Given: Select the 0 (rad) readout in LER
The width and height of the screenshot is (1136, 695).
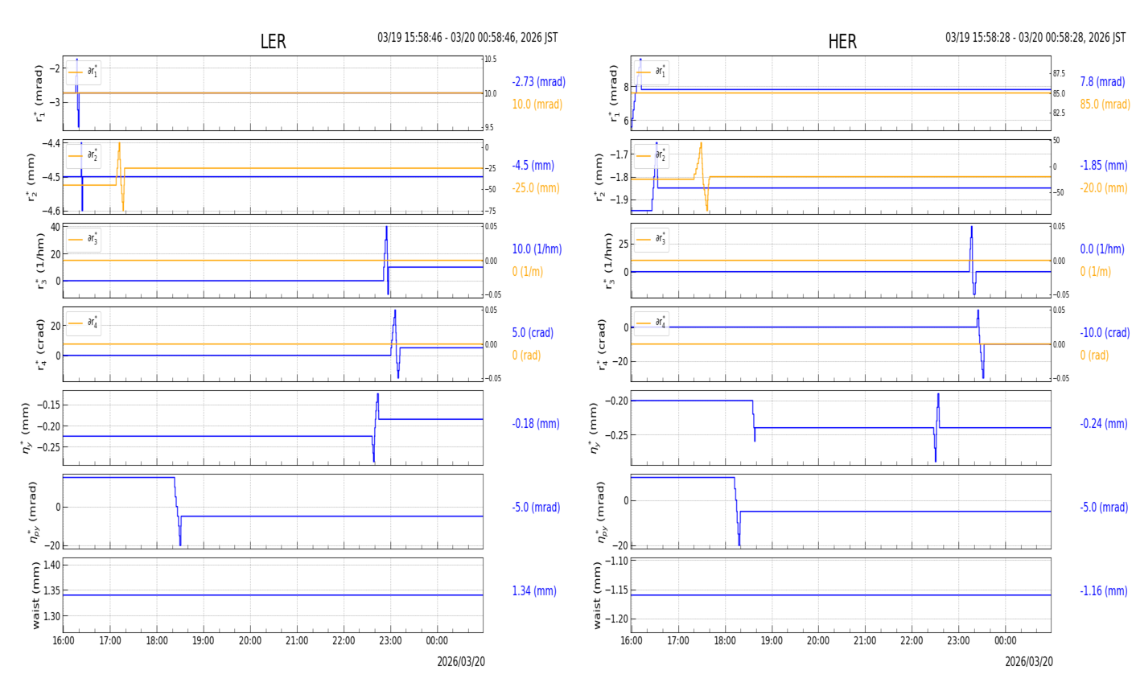Looking at the screenshot, I should 526,356.
